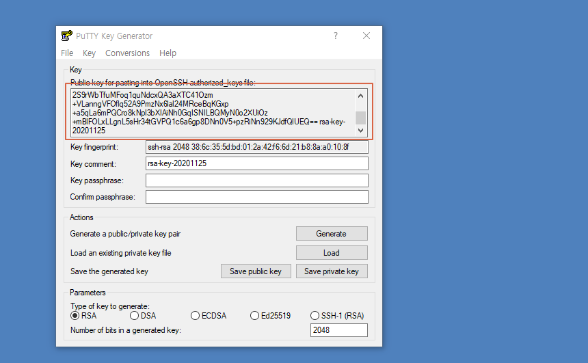This screenshot has width=588, height=363.
Task: Click 'Type of key to generate:' label
Action: click(x=110, y=306)
